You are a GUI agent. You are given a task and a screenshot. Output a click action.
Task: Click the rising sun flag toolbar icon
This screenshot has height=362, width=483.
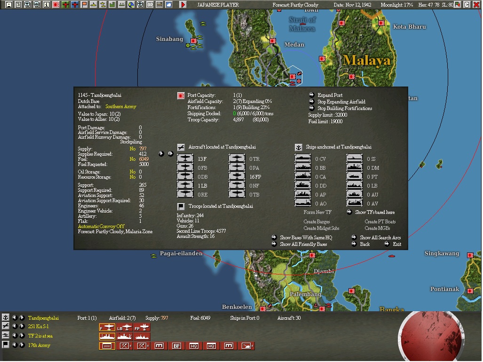[x=56, y=5]
